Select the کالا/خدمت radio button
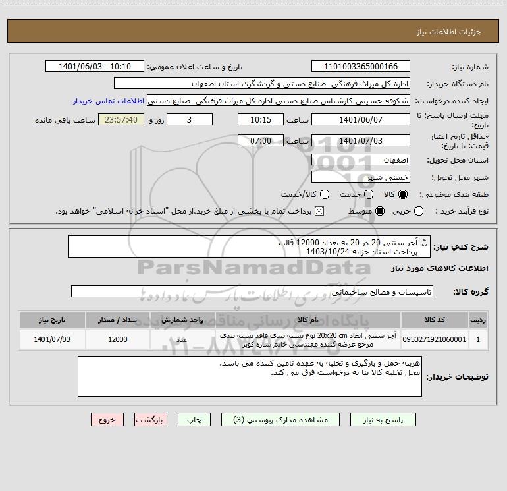Image resolution: width=507 pixels, height=491 pixels. coord(325,194)
